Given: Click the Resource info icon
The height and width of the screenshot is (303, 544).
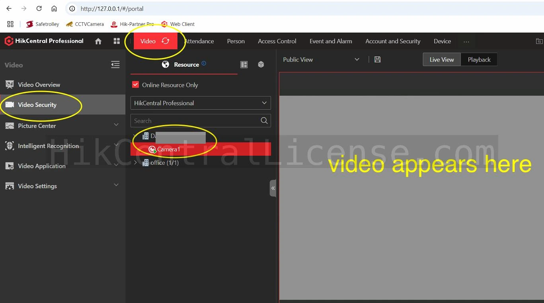Looking at the screenshot, I should pyautogui.click(x=204, y=63).
